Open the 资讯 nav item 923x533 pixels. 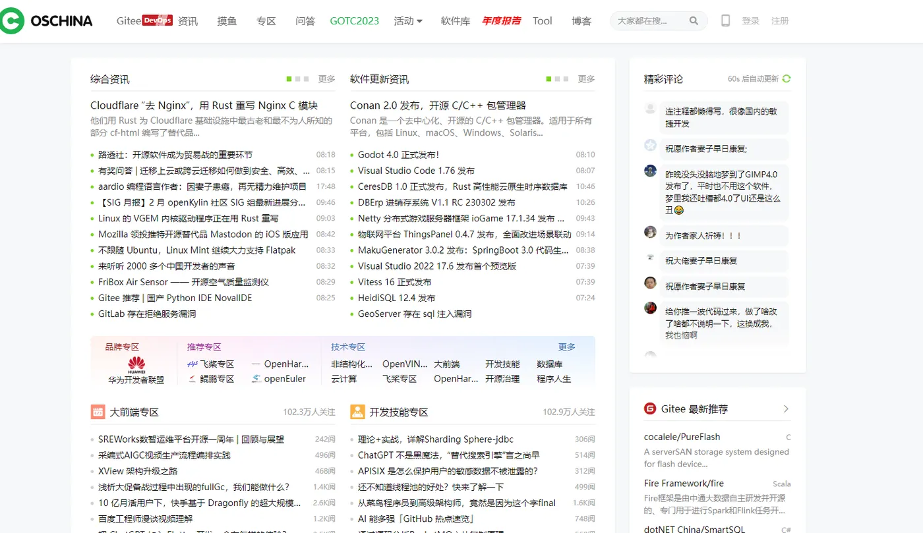pyautogui.click(x=188, y=21)
